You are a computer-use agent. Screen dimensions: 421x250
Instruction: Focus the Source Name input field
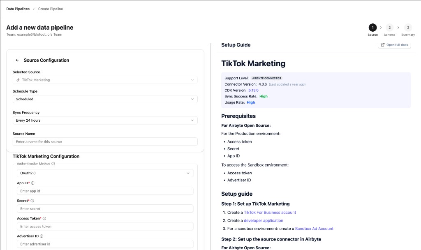(x=105, y=141)
